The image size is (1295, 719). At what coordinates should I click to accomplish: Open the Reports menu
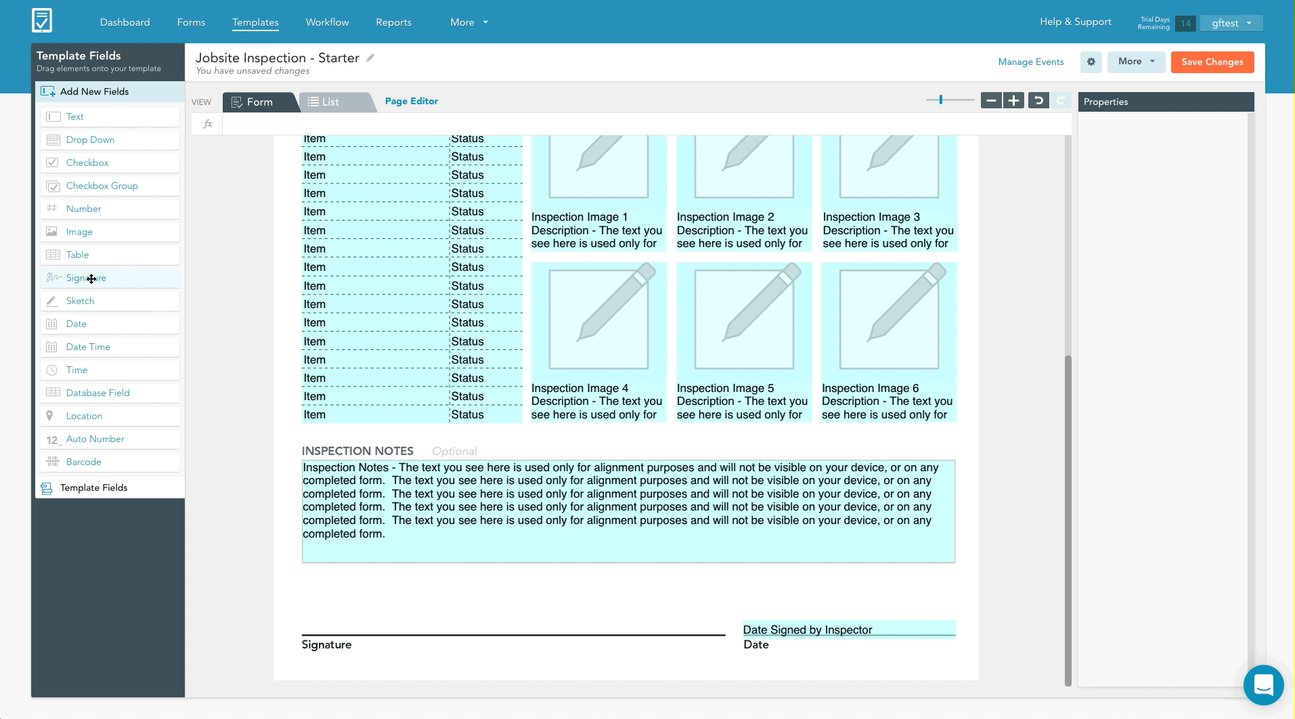(393, 22)
